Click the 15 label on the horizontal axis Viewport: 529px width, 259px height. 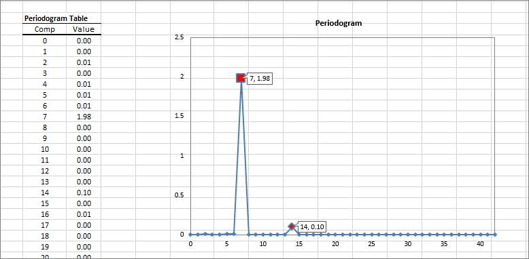coord(299,243)
